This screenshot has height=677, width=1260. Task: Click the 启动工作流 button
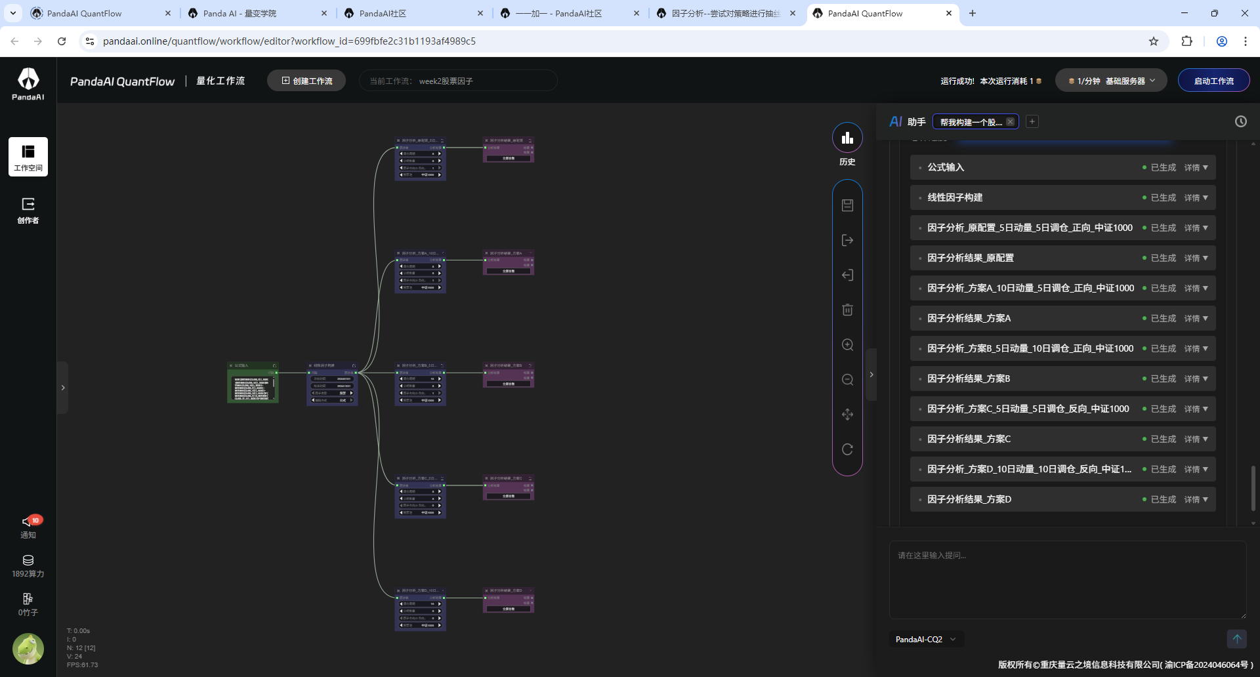(x=1213, y=81)
